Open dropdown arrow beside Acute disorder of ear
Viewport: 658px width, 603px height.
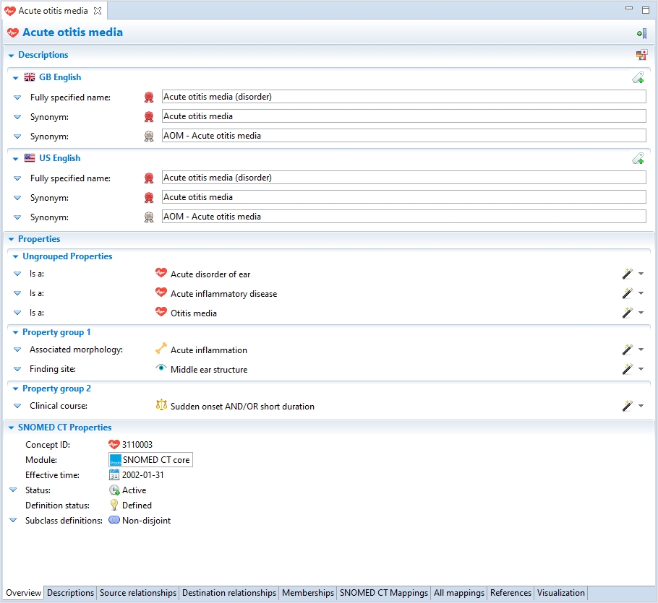(641, 274)
